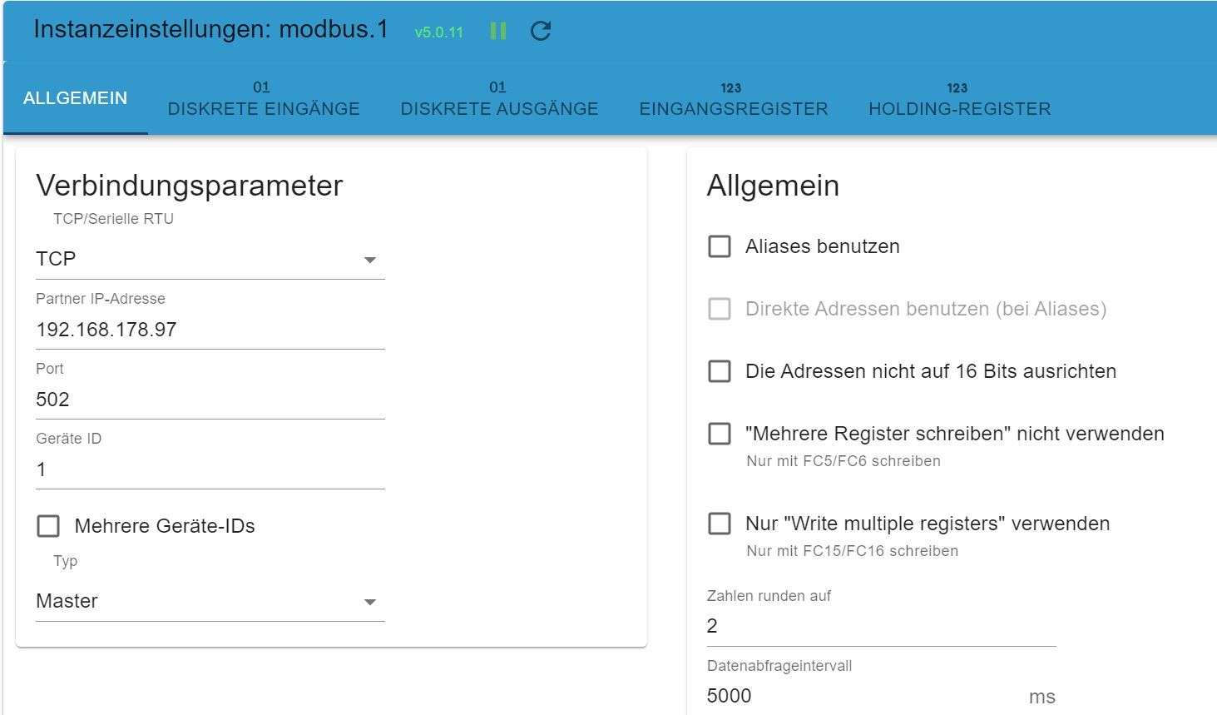This screenshot has height=715, width=1217.
Task: Switch to Diskrete Ausgänge tab
Action: coord(499,97)
